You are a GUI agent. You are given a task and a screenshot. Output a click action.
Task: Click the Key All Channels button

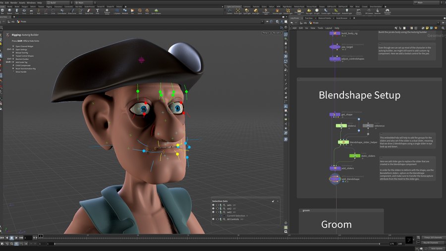(x=430, y=243)
